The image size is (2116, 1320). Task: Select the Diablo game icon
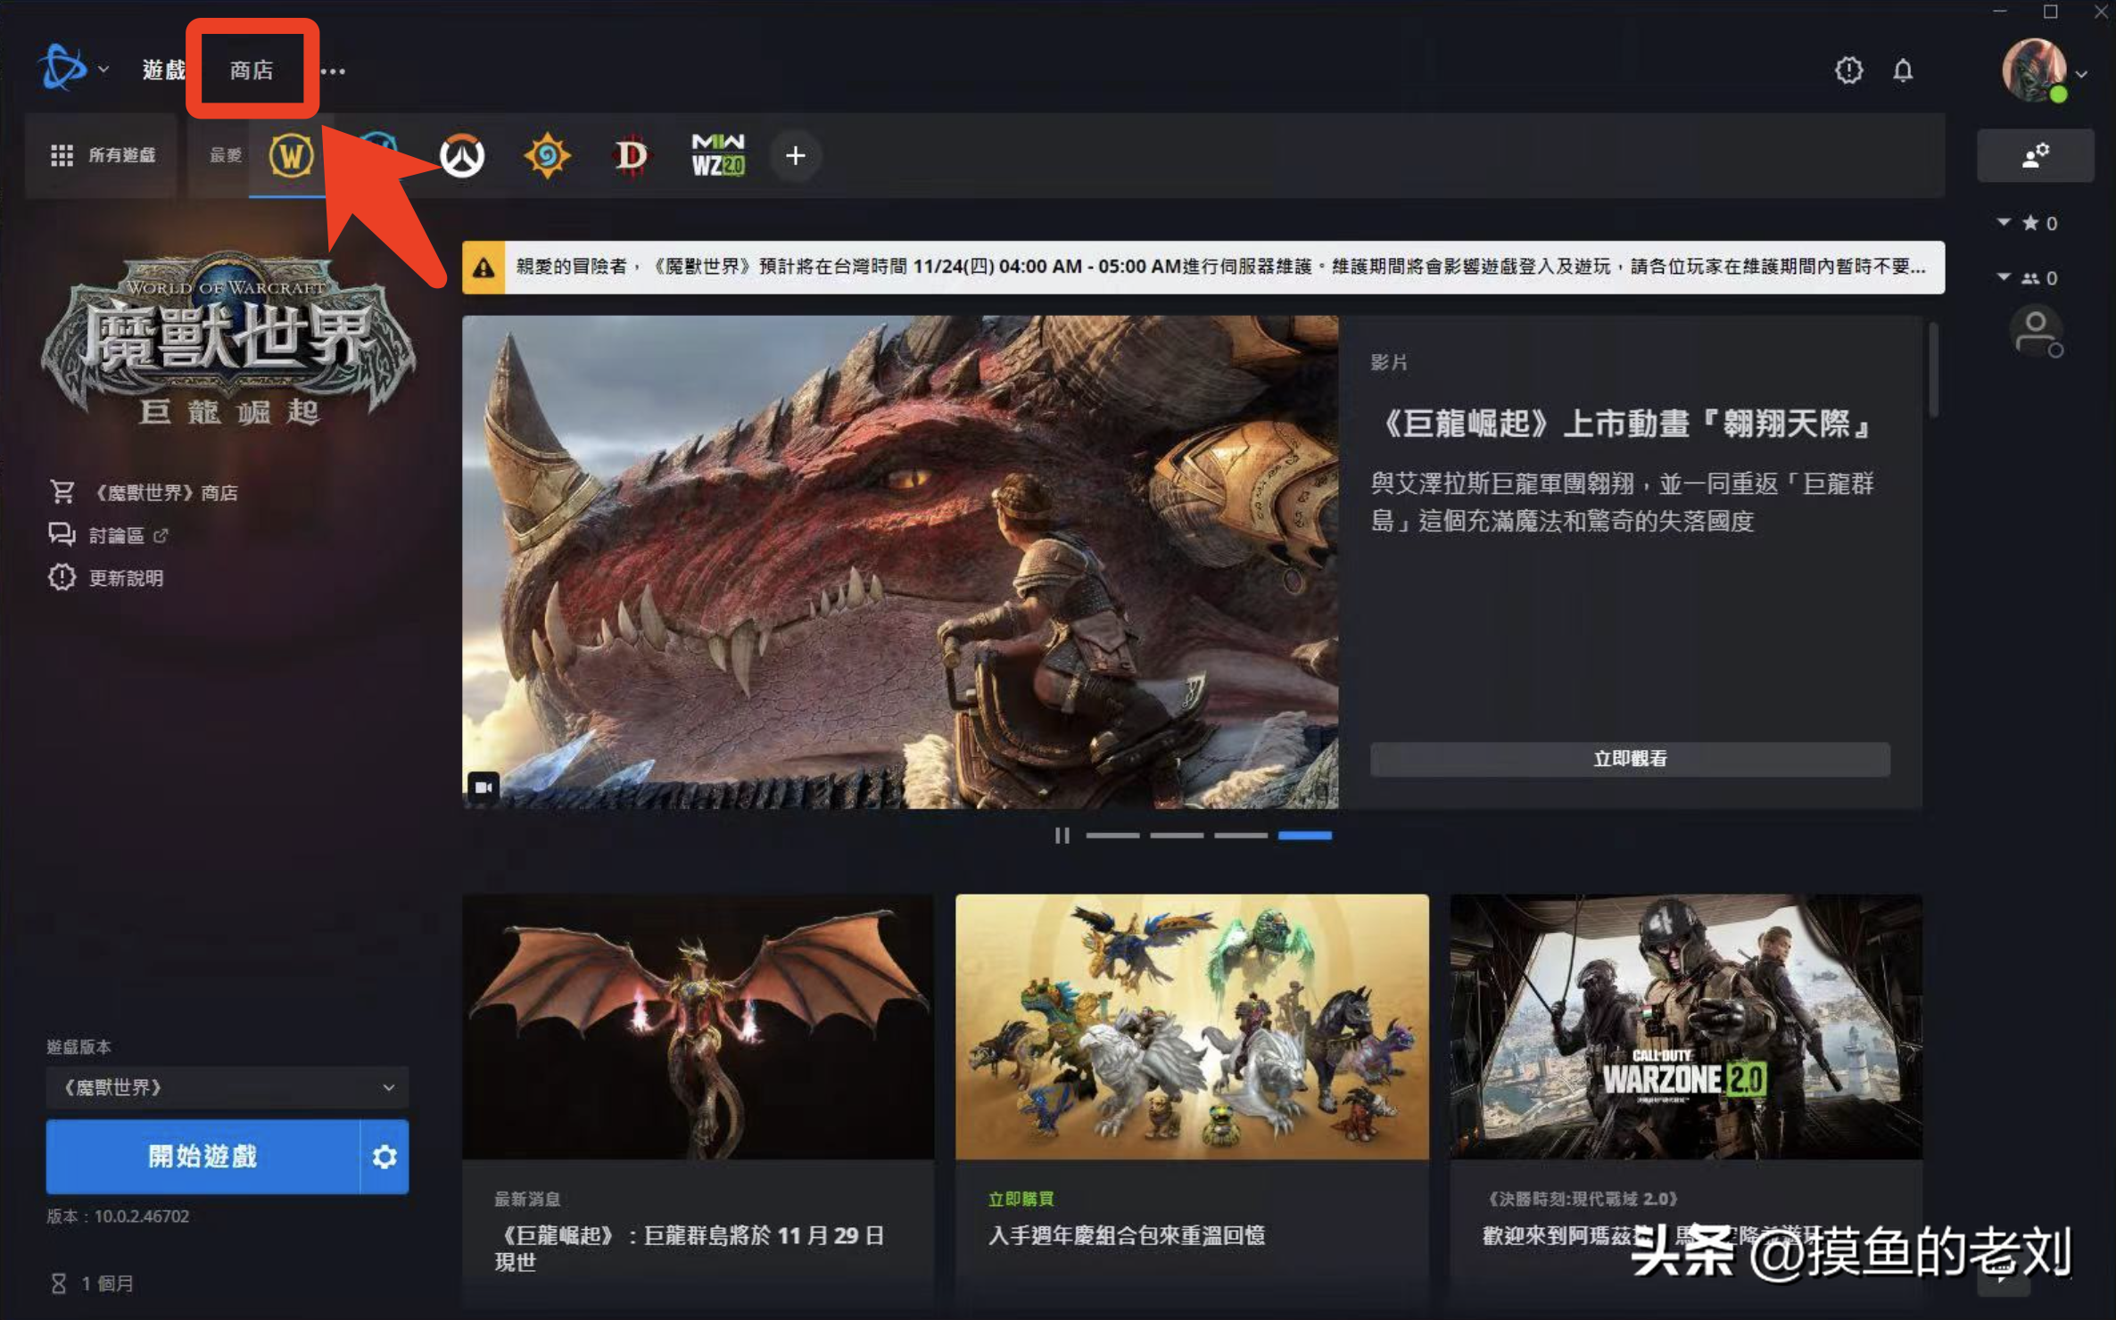point(631,156)
